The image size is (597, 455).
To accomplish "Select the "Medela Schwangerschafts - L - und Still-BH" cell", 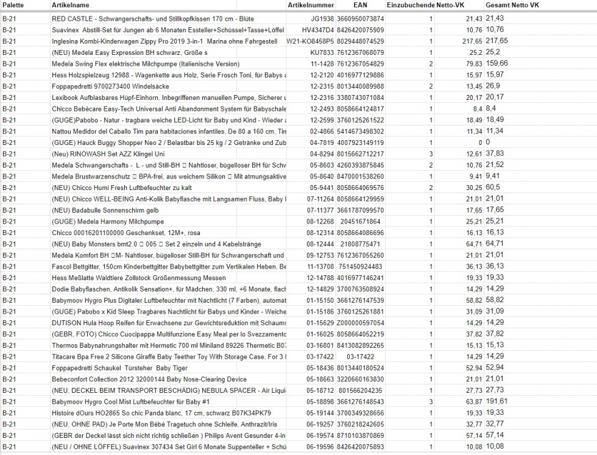I will pos(169,165).
